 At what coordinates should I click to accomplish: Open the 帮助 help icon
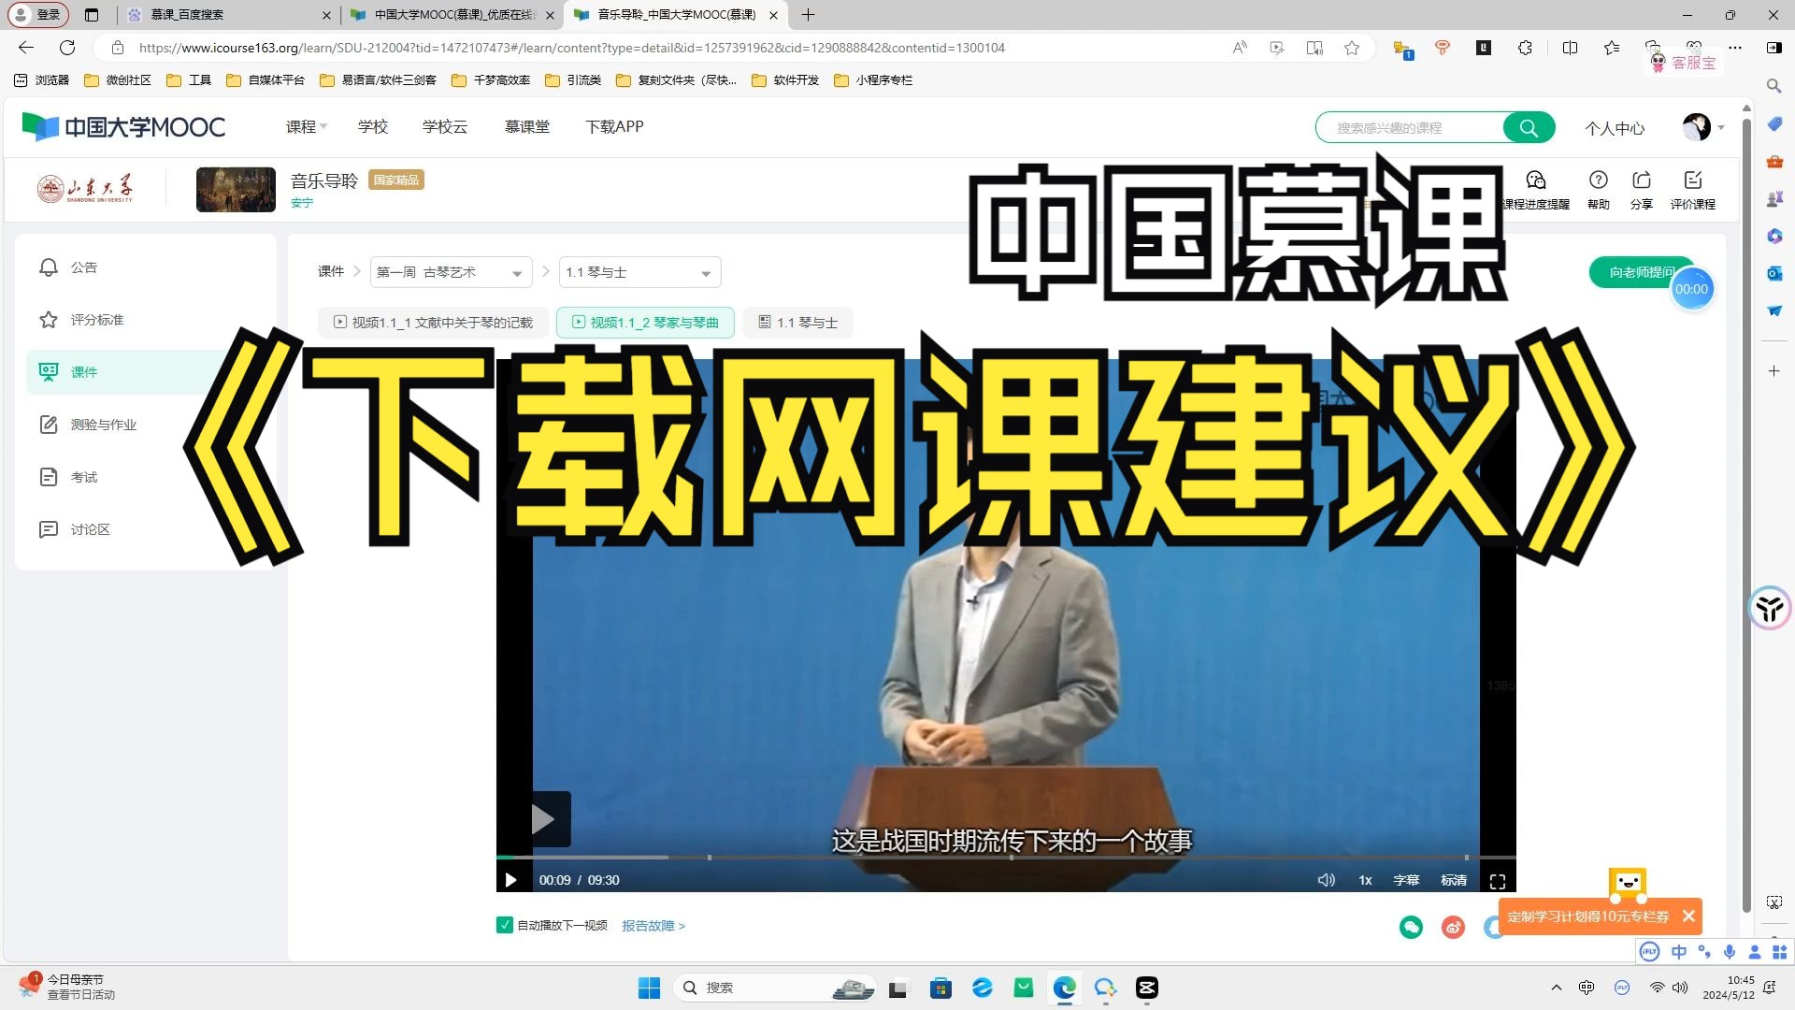1599,190
